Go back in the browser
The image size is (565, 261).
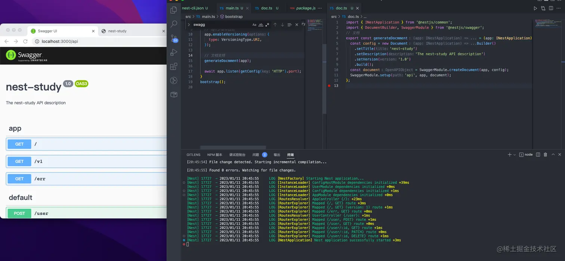pos(6,41)
